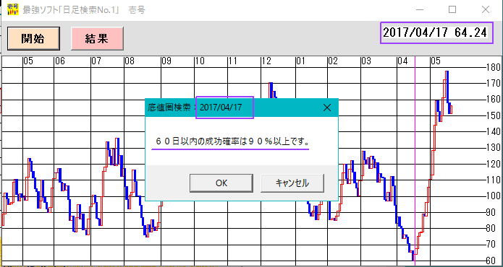The height and width of the screenshot is (267, 503).
Task: Maximize the 日足検索No.1 window
Action: point(452,10)
